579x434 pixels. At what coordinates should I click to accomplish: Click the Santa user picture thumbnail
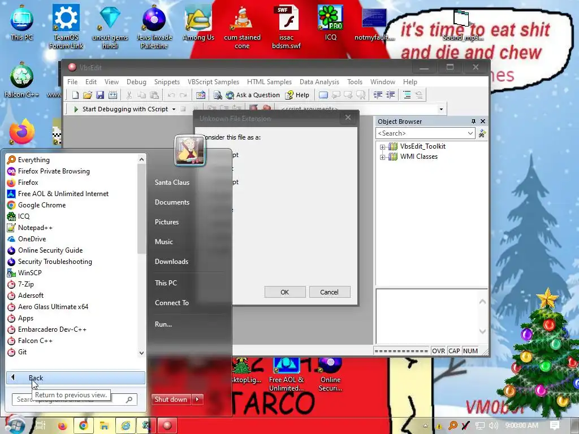click(x=189, y=150)
